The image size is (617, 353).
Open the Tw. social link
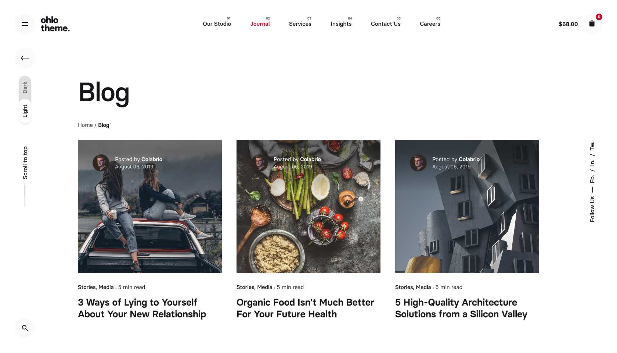(x=592, y=146)
